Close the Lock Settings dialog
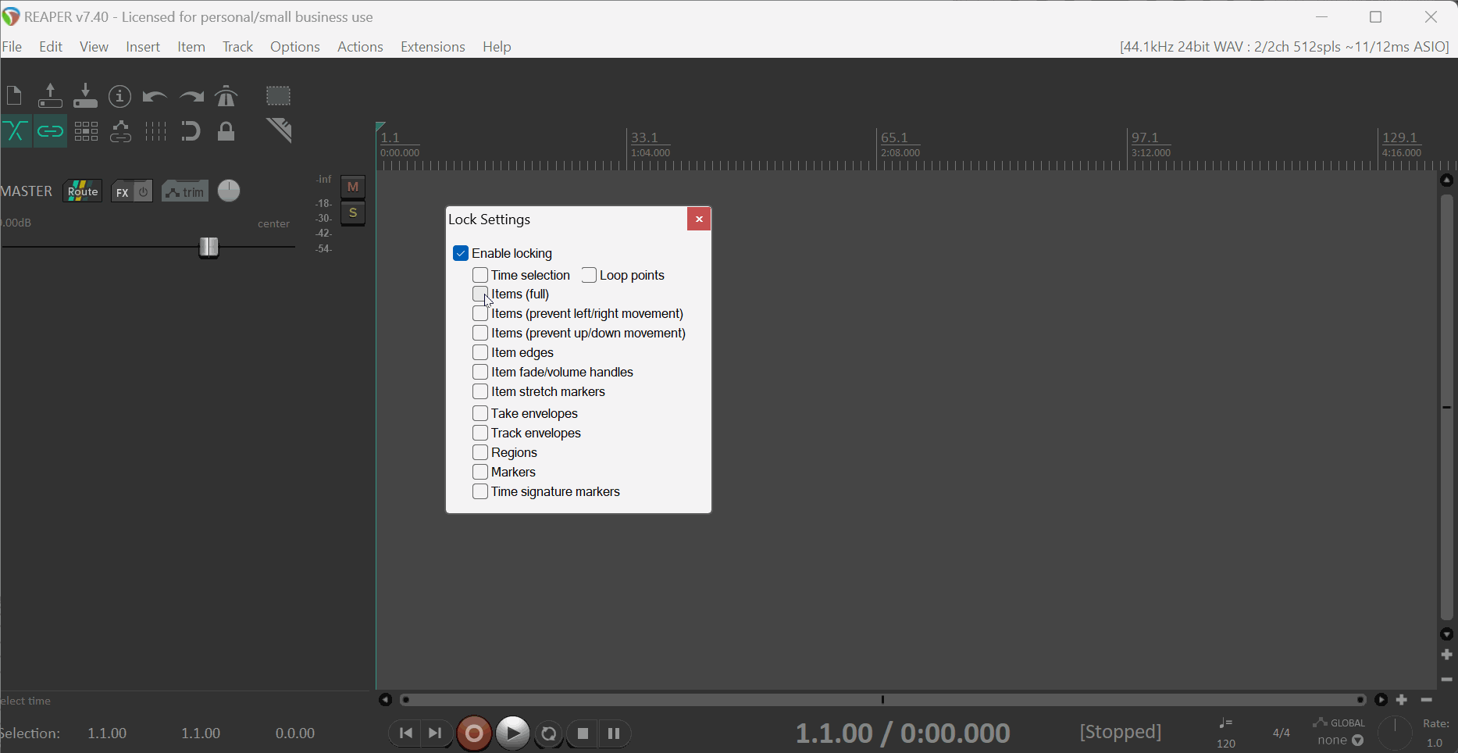 click(699, 219)
